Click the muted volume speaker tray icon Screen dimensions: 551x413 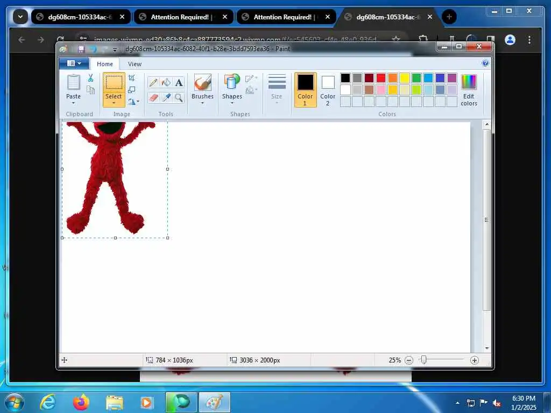pyautogui.click(x=497, y=403)
